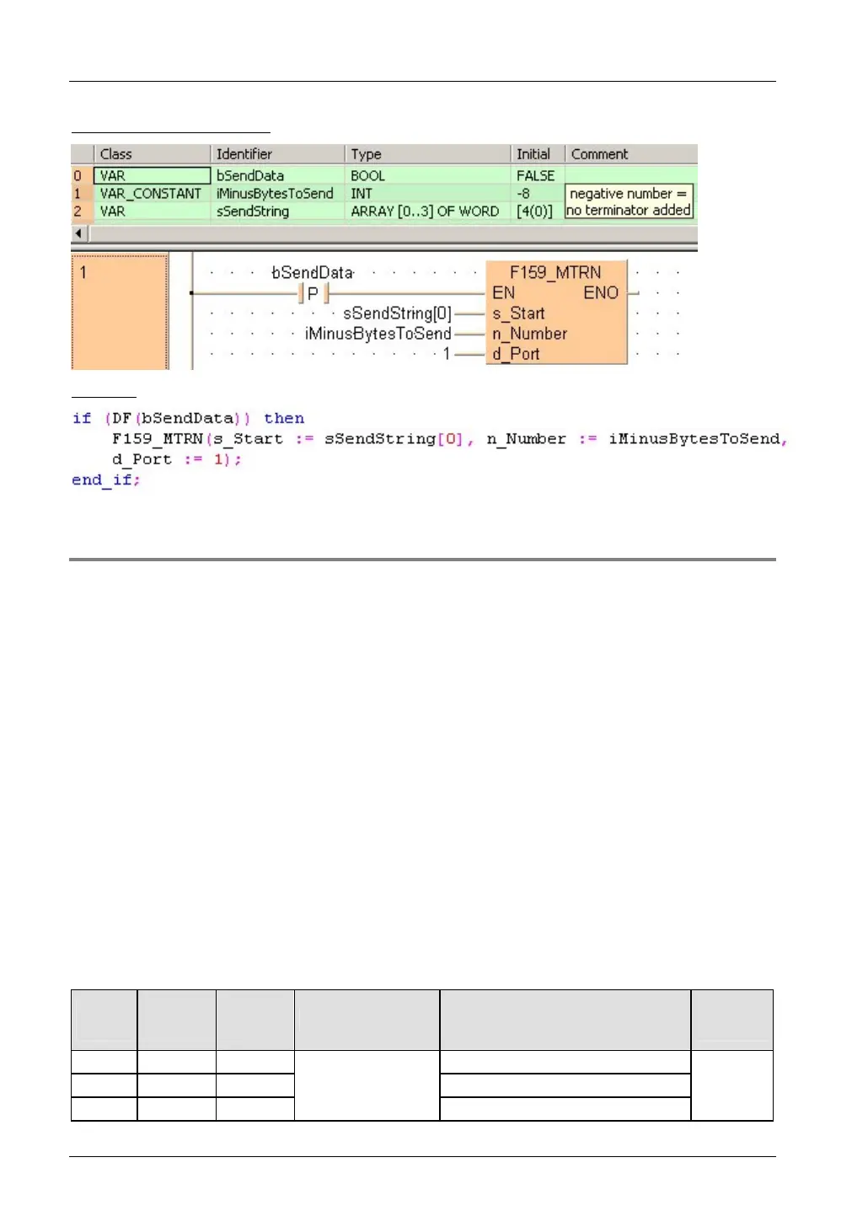Select the -8 initial value cell
This screenshot has height=1227, width=868.
point(538,193)
